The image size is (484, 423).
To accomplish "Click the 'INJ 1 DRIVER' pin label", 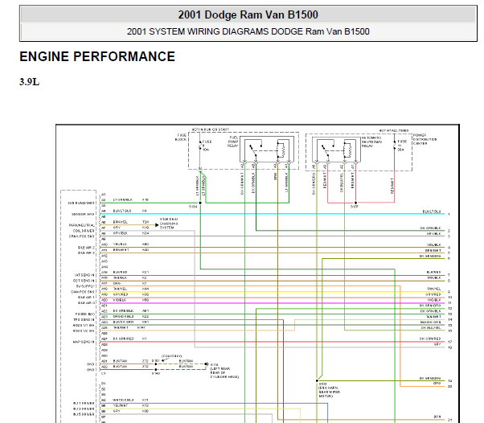I will pos(84,403).
